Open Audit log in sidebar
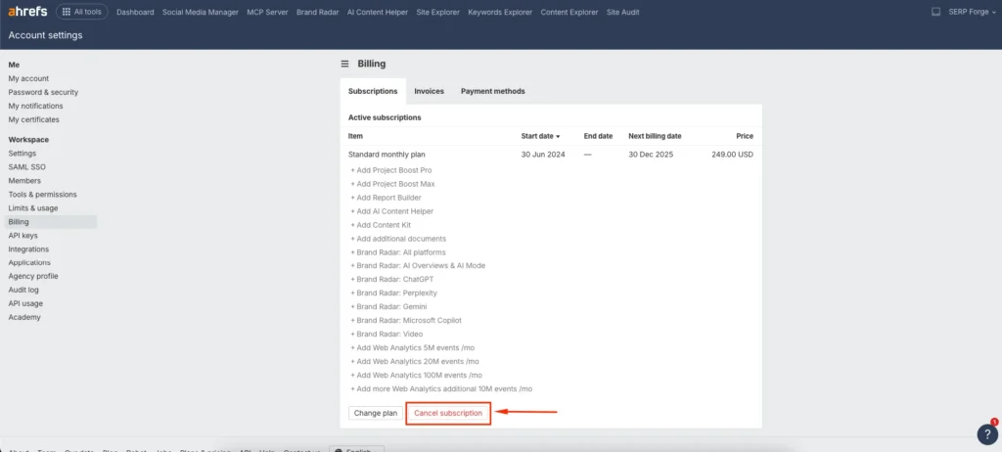The image size is (1002, 452). pyautogui.click(x=23, y=290)
